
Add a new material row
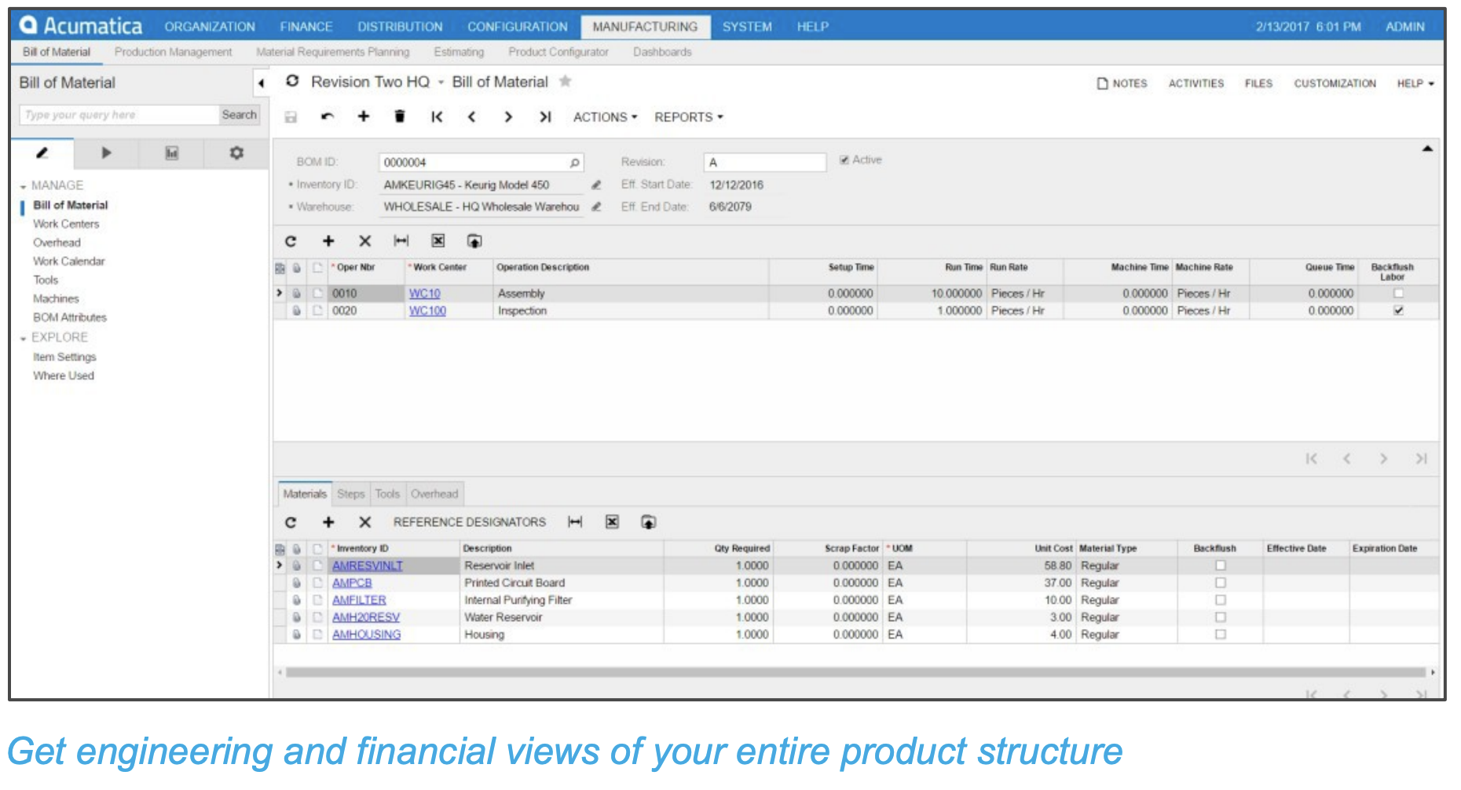(328, 522)
